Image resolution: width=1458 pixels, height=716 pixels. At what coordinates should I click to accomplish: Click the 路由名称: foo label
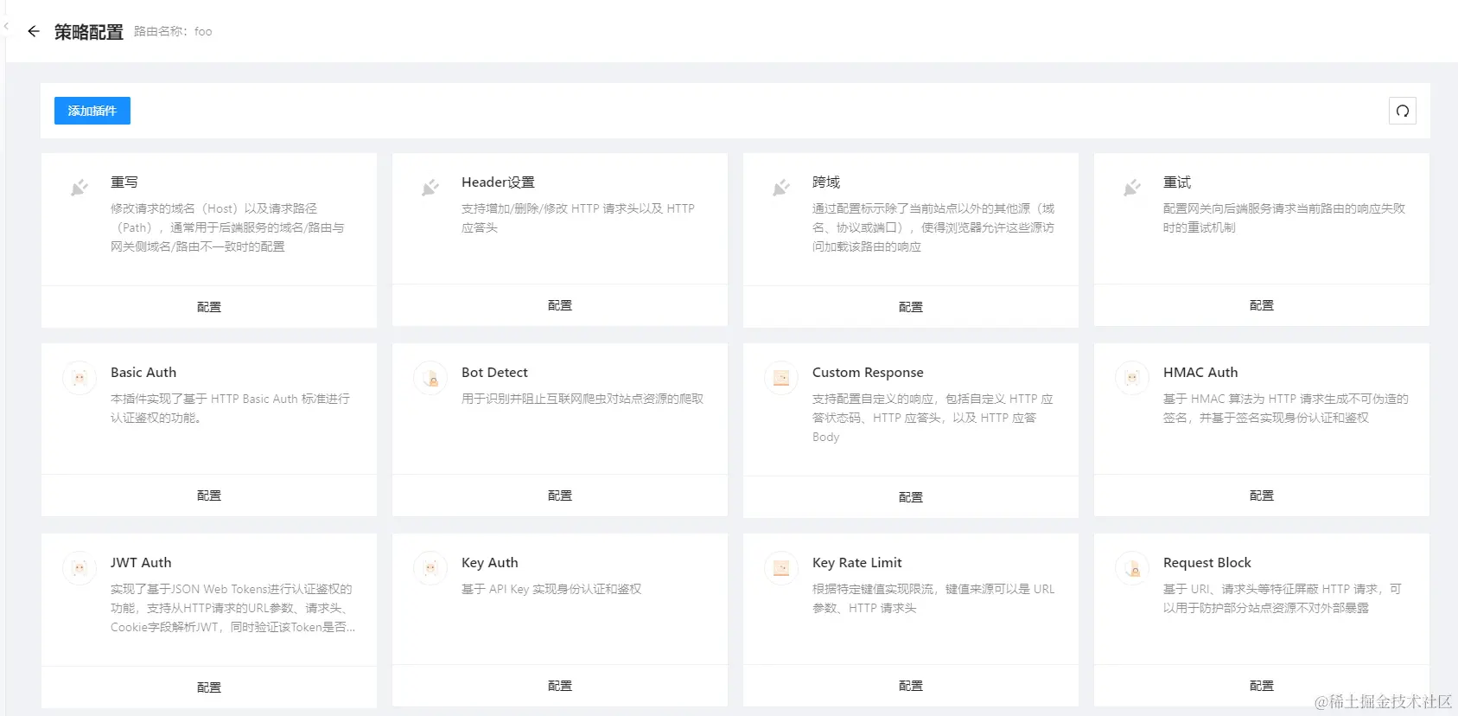pyautogui.click(x=173, y=31)
